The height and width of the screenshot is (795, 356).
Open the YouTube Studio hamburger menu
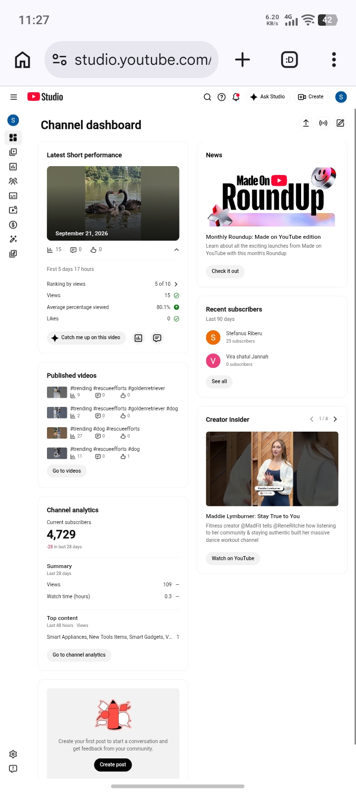click(x=13, y=97)
